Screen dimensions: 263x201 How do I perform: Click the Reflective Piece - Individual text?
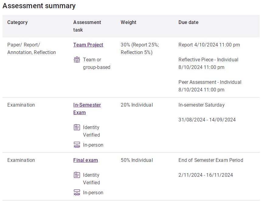pyautogui.click(x=208, y=60)
